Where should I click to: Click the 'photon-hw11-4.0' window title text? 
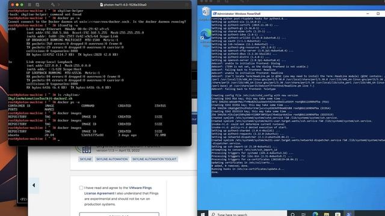coord(125,5)
